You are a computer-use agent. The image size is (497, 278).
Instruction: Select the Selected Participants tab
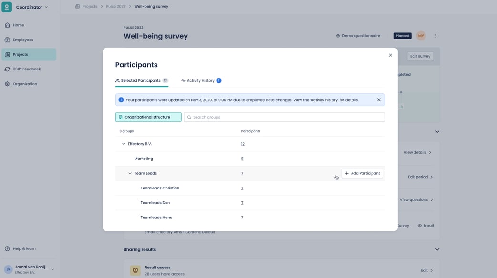[141, 80]
